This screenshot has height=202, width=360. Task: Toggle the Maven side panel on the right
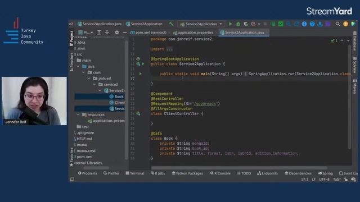click(x=355, y=86)
